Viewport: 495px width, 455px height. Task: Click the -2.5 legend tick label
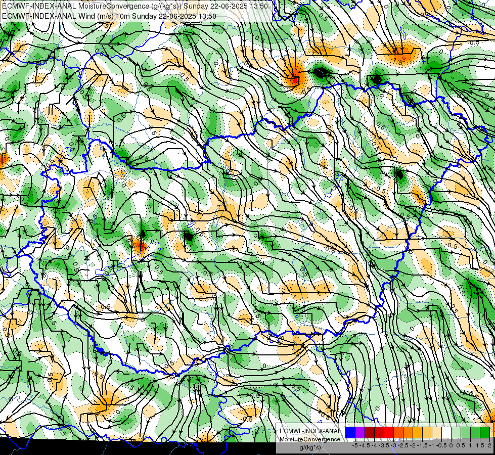click(403, 445)
